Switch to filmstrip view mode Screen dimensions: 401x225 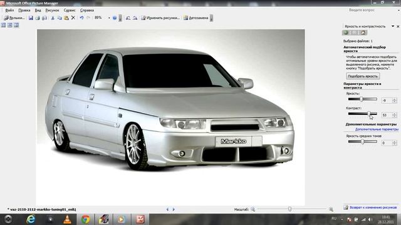(10, 25)
